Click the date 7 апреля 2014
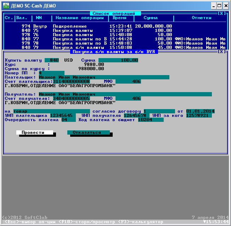The width and height of the screenshot is (231, 226). (x=210, y=217)
